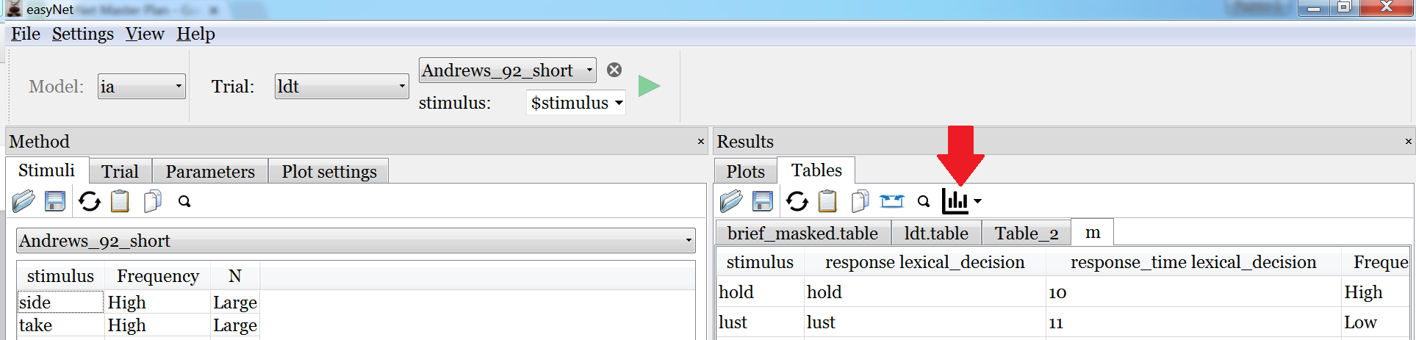Screen dimensions: 1416x340
Task: Click the merge tables icon in Results
Action: click(x=891, y=201)
